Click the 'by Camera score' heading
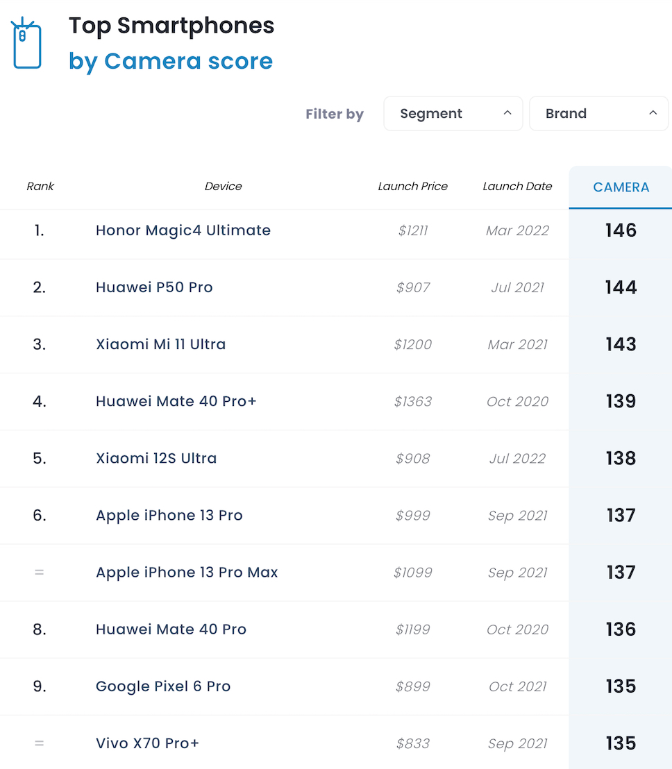Viewport: 672px width, 769px height. click(x=171, y=61)
